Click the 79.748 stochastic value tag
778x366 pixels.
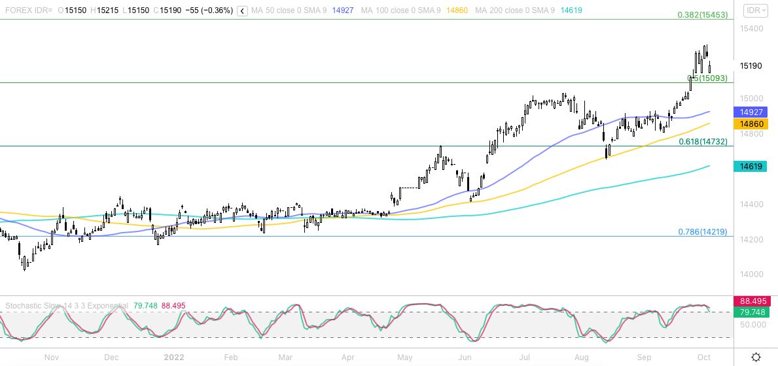click(x=752, y=312)
